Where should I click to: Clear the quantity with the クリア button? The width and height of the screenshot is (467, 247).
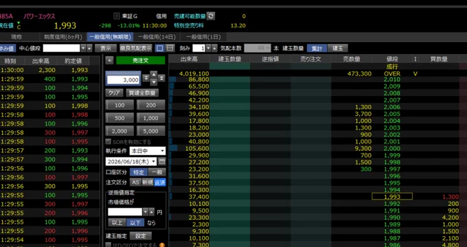[x=115, y=93]
